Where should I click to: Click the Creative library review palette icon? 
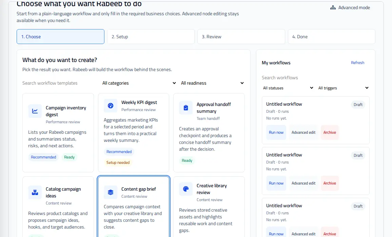pos(186,189)
